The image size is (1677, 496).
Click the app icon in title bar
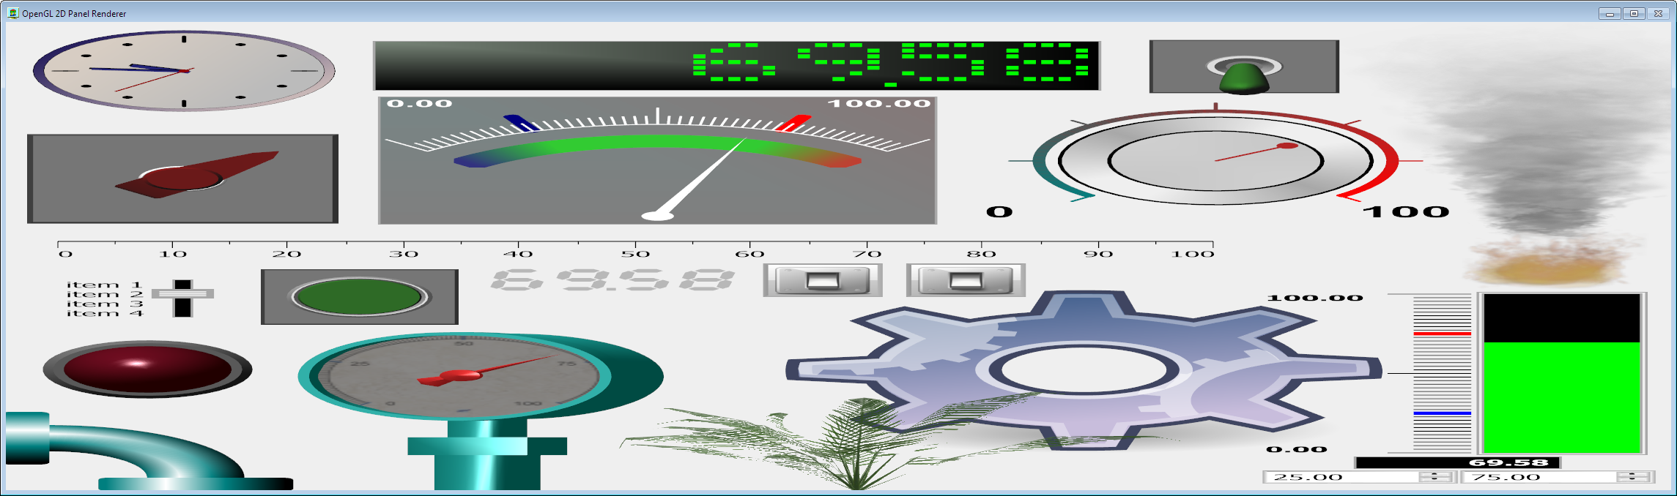point(13,13)
